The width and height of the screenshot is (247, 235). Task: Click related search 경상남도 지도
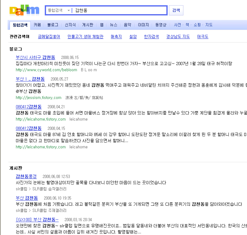(178, 37)
